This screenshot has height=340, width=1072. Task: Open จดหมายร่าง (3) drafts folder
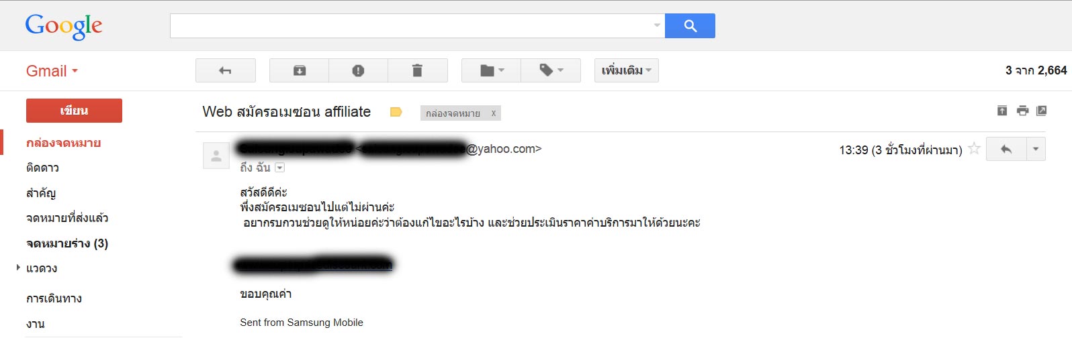pyautogui.click(x=67, y=243)
